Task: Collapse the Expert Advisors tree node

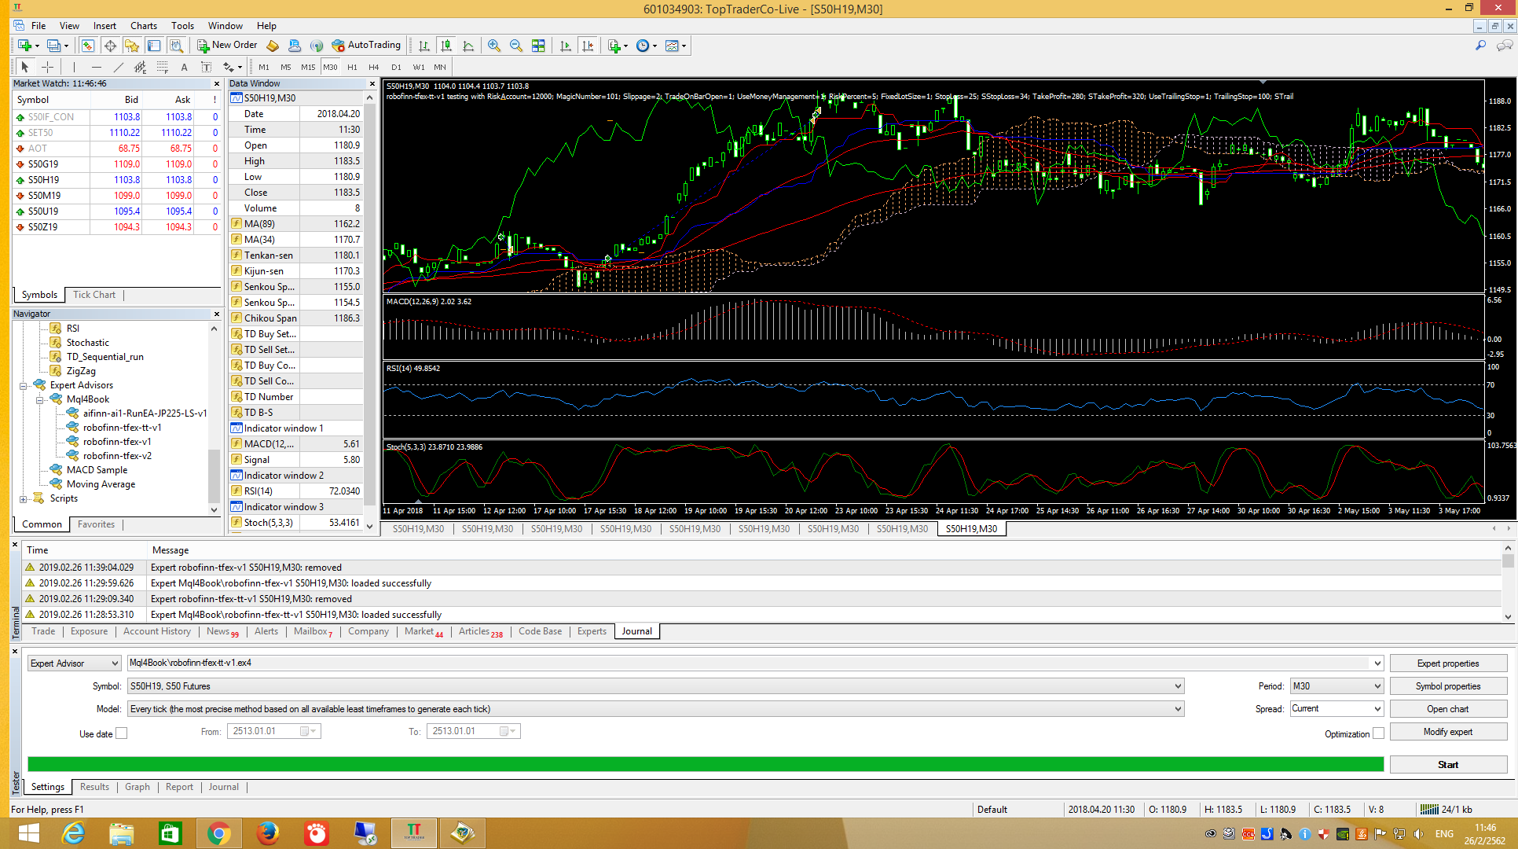Action: [x=24, y=385]
